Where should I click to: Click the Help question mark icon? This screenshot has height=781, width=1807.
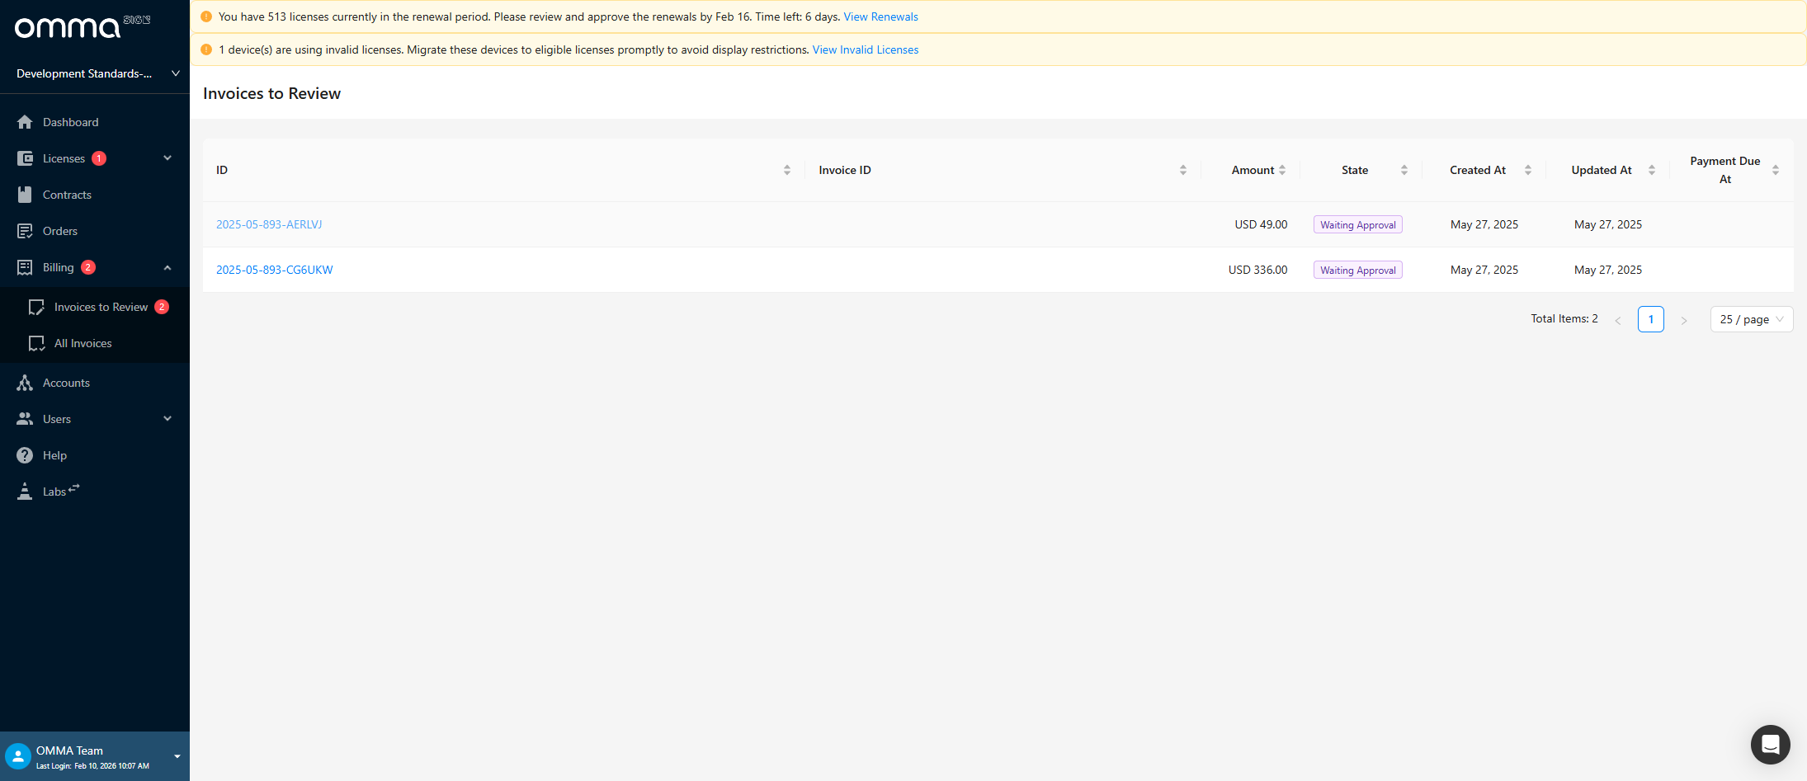point(25,455)
